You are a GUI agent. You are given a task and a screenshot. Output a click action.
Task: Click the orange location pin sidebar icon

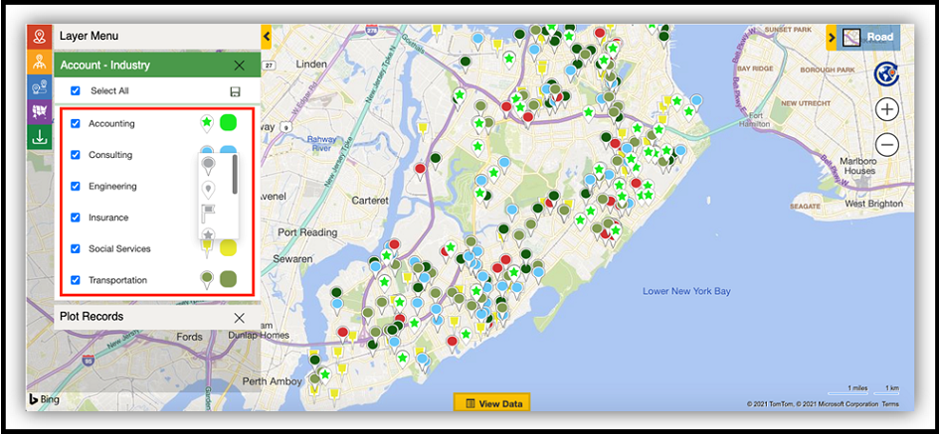[40, 37]
